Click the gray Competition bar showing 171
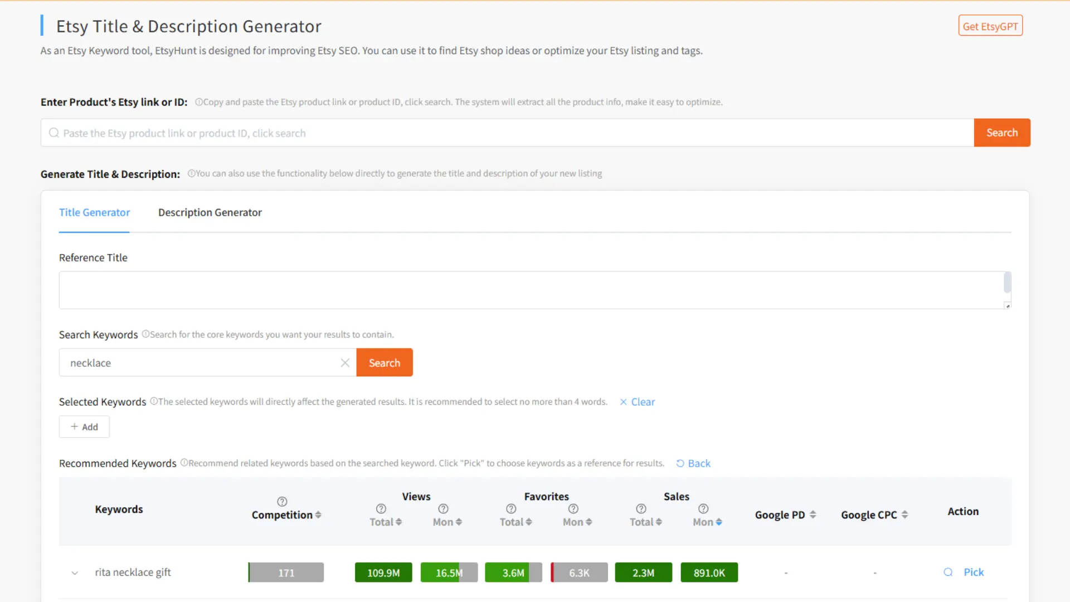The image size is (1070, 602). [286, 572]
